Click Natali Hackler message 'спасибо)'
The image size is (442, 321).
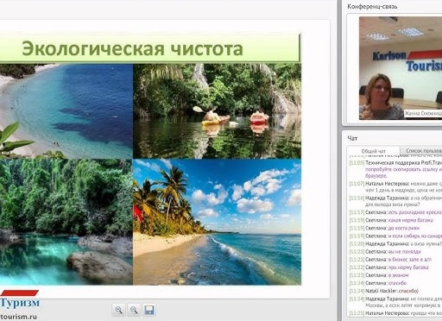coord(384,291)
